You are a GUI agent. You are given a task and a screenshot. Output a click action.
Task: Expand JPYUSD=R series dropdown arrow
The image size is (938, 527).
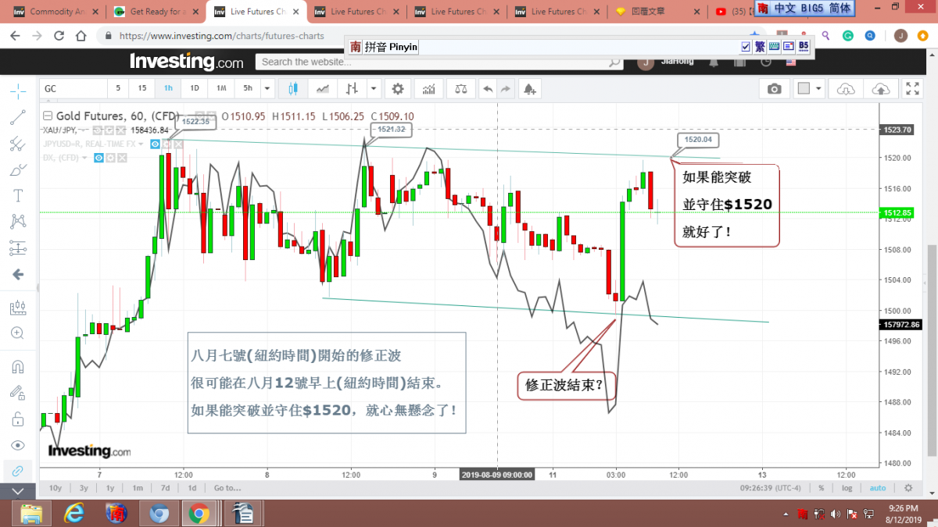pos(141,144)
